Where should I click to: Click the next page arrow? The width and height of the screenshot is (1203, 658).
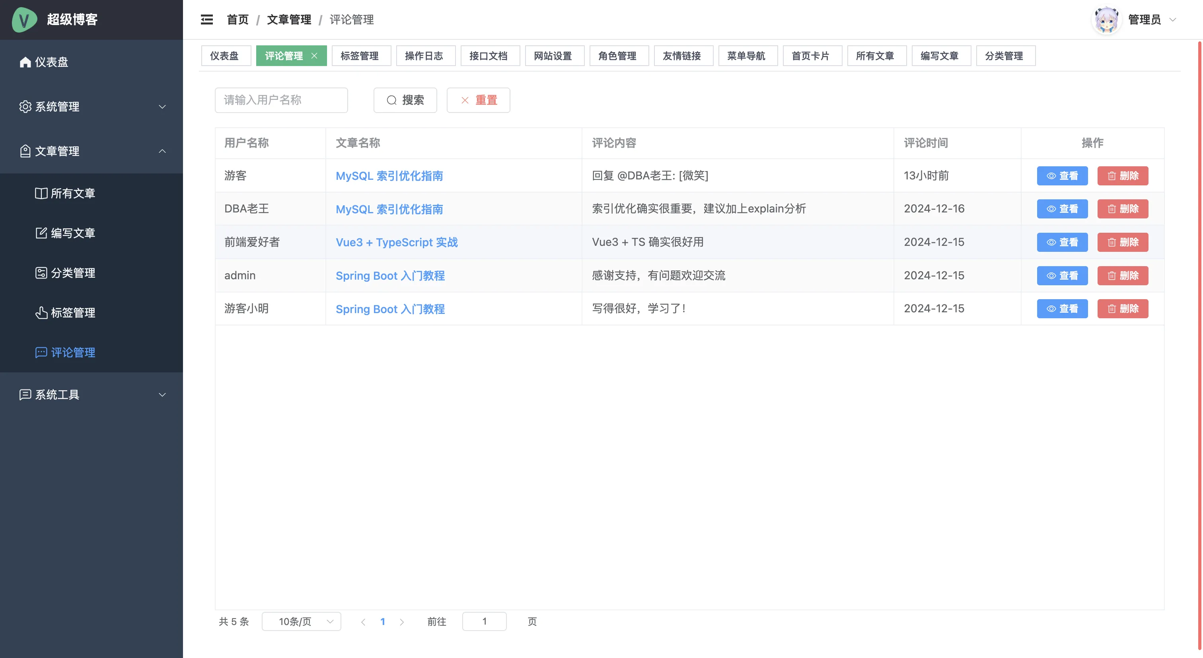click(402, 621)
